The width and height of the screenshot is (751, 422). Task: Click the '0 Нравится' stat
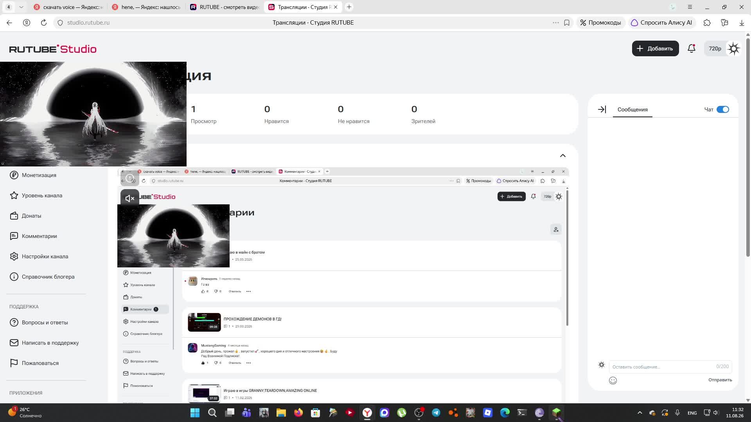pos(277,114)
